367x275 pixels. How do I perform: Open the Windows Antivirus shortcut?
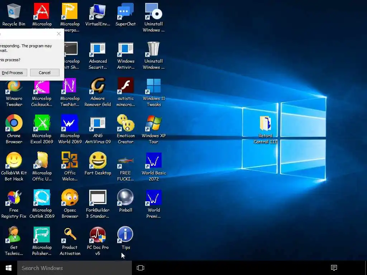pos(126,49)
